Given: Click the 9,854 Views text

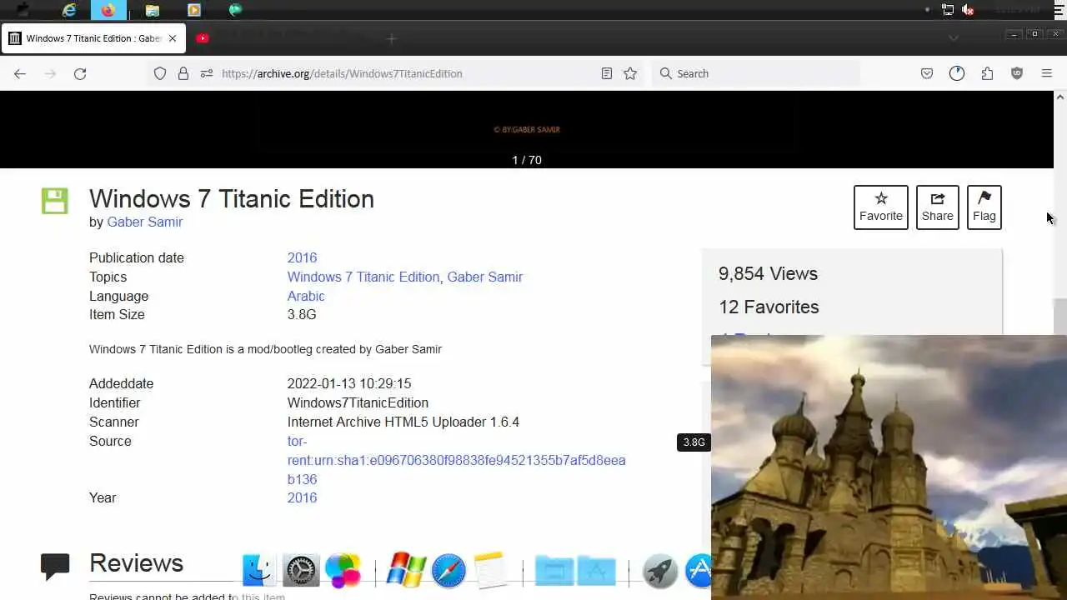Looking at the screenshot, I should click(x=768, y=273).
